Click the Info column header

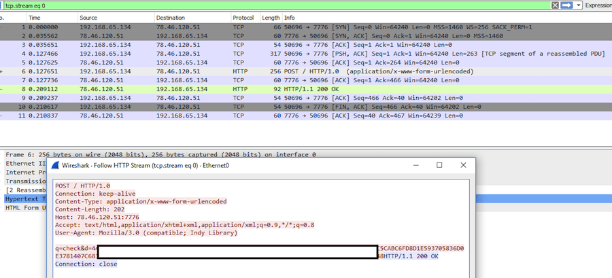coord(447,18)
